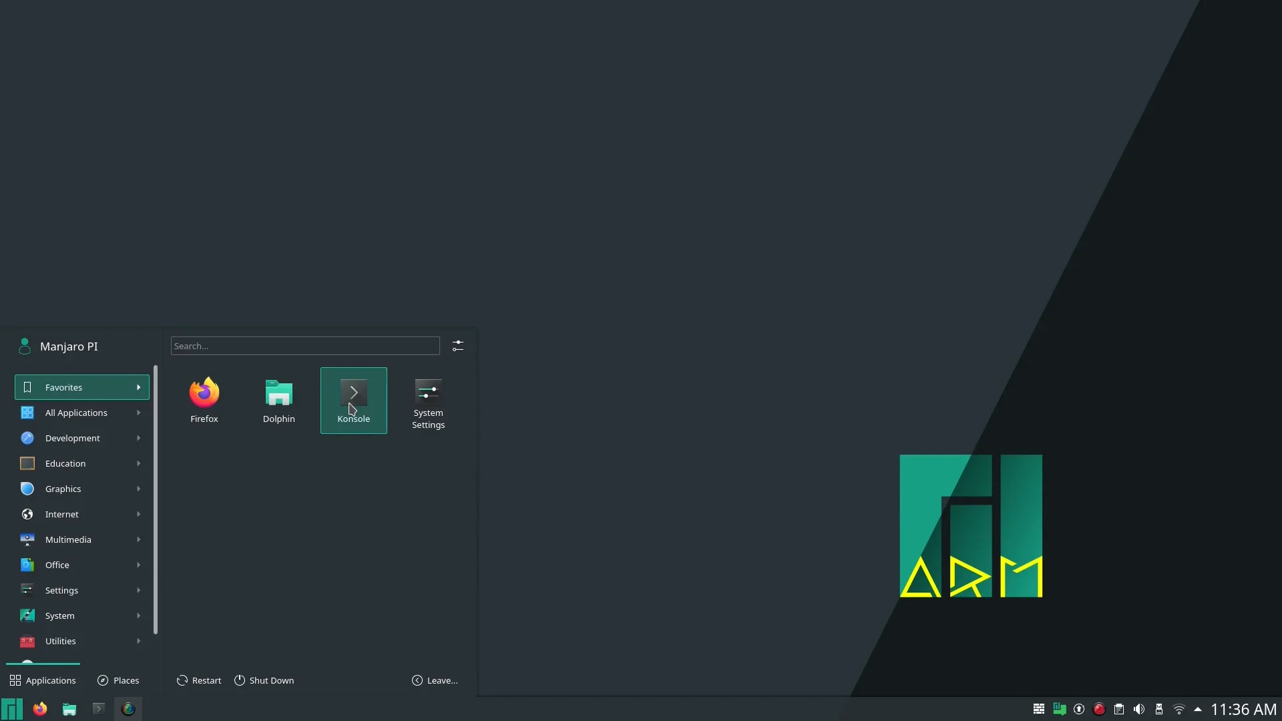The height and width of the screenshot is (721, 1282).
Task: Open the volume icon in system tray
Action: [x=1139, y=709]
